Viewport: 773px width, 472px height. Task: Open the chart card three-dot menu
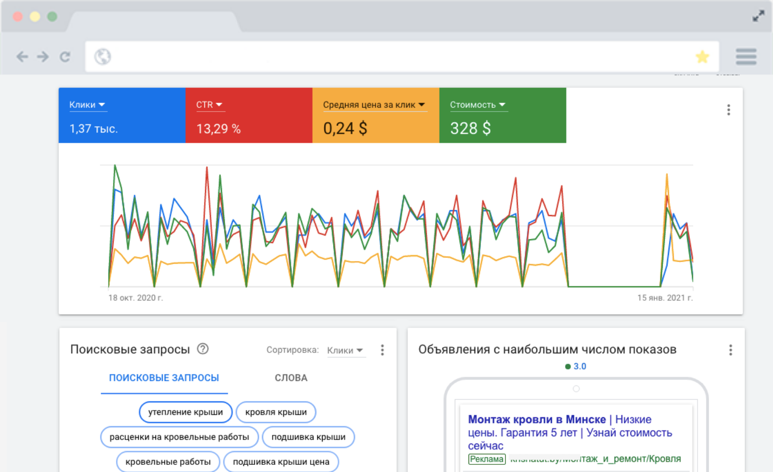point(729,110)
